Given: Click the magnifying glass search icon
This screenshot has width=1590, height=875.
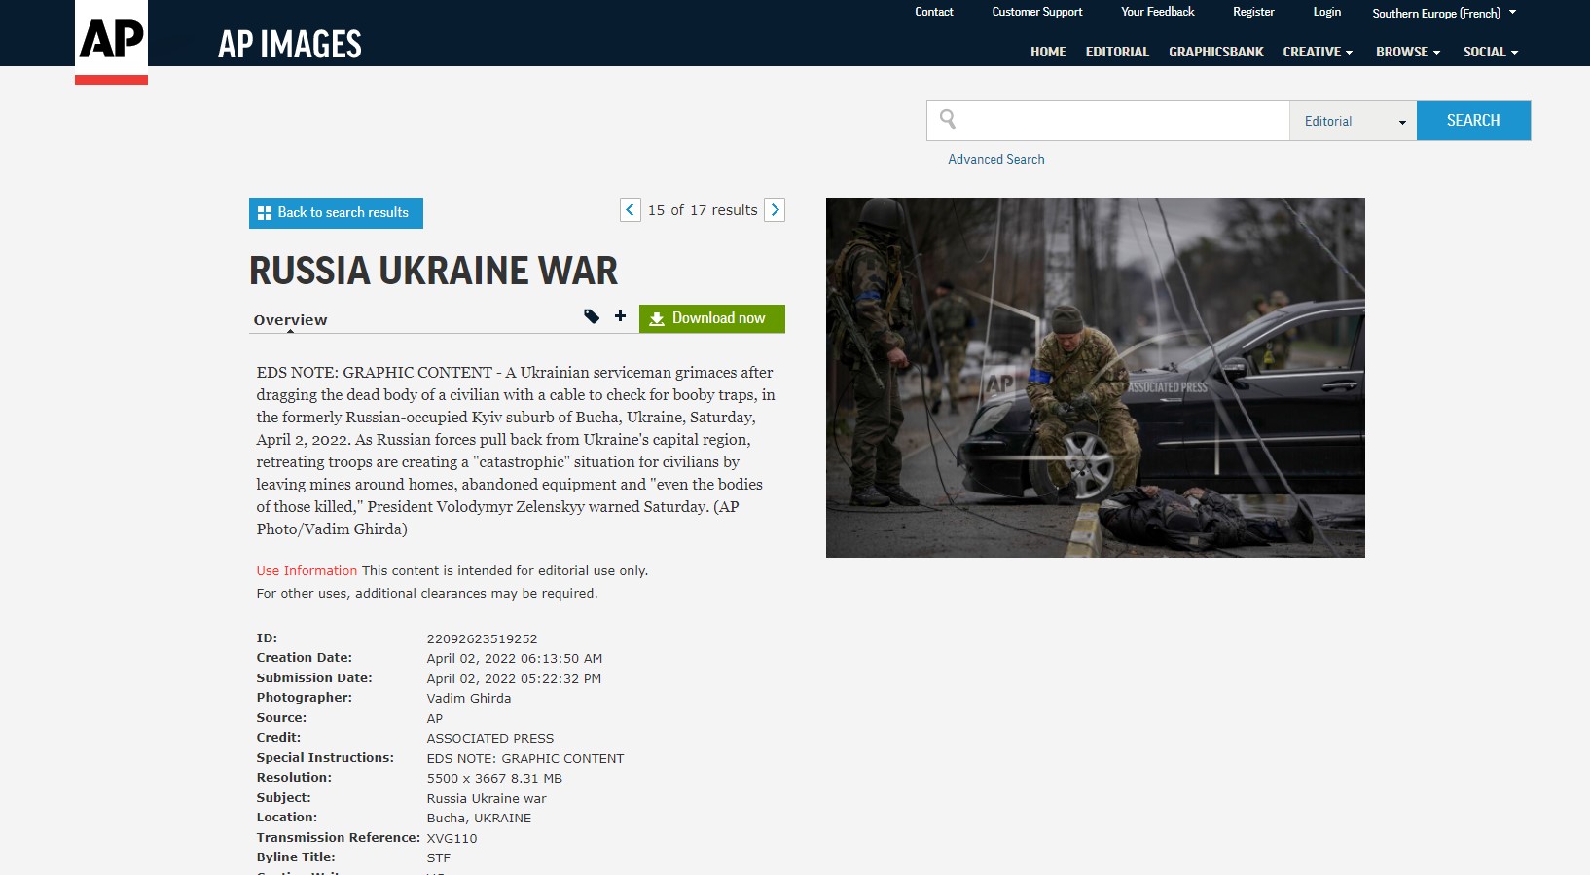Looking at the screenshot, I should (948, 120).
